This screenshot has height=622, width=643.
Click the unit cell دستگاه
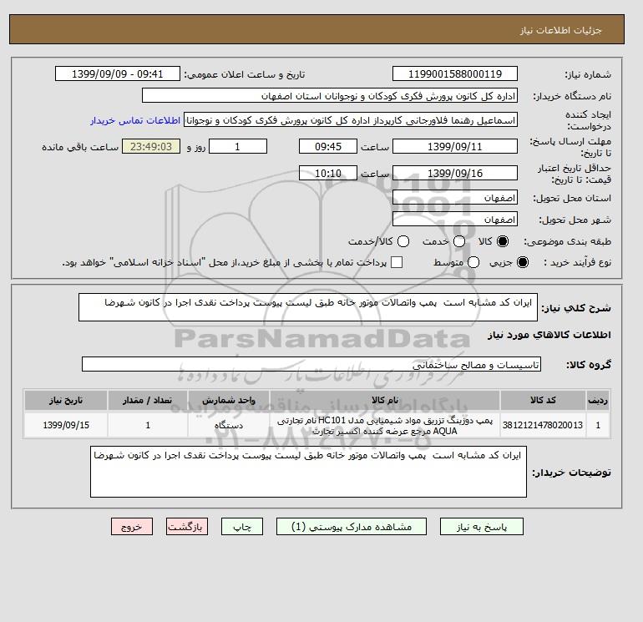coord(229,425)
